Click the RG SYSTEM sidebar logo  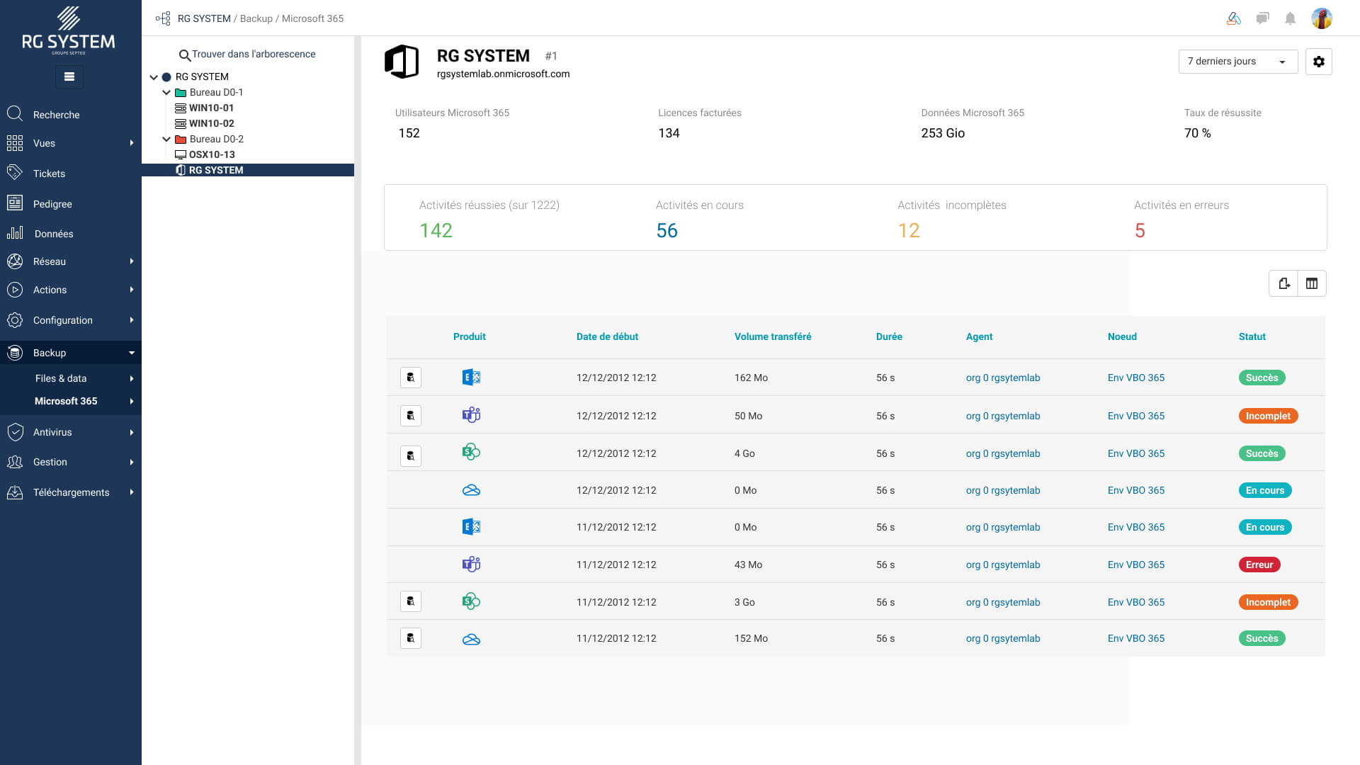pyautogui.click(x=69, y=31)
